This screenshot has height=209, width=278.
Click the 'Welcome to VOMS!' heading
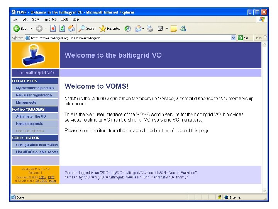pos(96,86)
